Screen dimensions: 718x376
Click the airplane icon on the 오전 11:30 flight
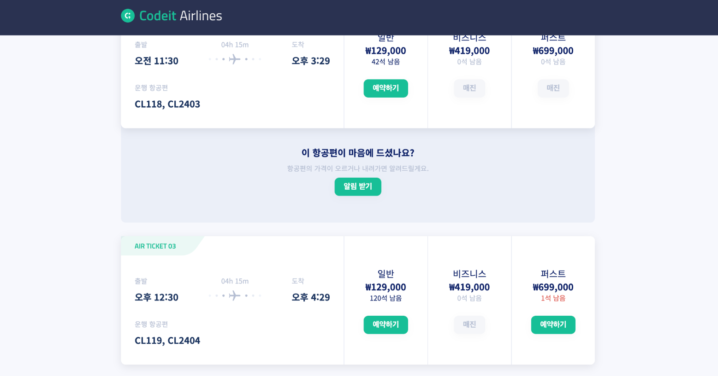click(235, 59)
